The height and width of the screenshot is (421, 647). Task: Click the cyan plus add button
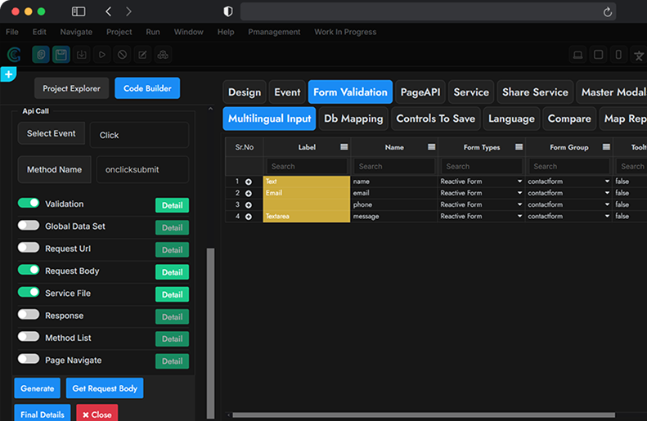8,74
